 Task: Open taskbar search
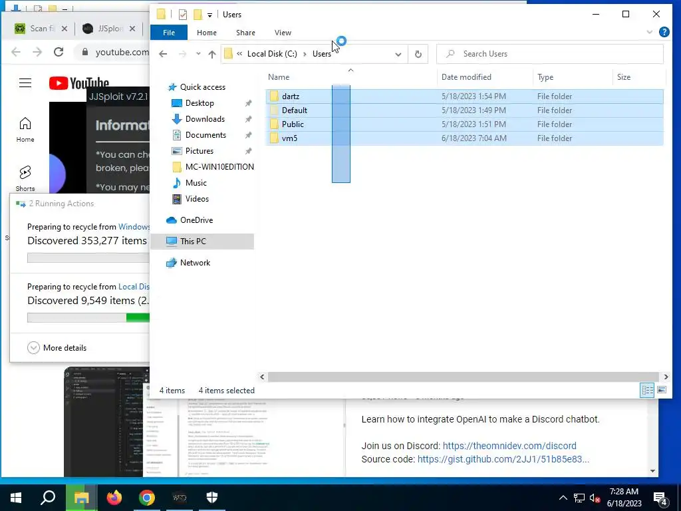tap(48, 498)
